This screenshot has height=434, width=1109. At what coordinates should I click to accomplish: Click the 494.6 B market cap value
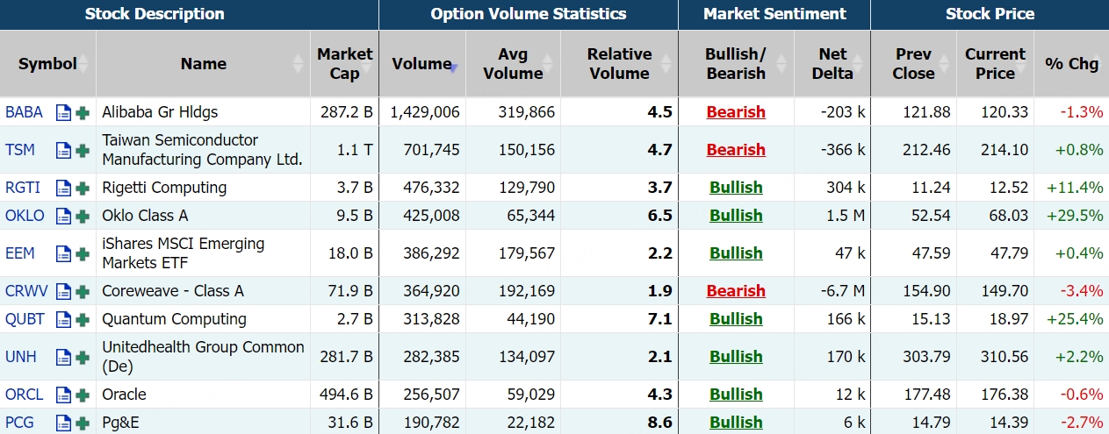pyautogui.click(x=346, y=395)
